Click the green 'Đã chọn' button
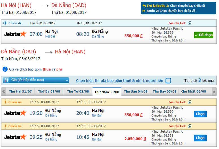Viewport: 219px width, 149px height. tap(203, 35)
